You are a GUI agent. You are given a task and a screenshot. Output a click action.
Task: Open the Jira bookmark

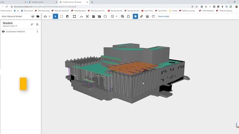tap(16, 11)
